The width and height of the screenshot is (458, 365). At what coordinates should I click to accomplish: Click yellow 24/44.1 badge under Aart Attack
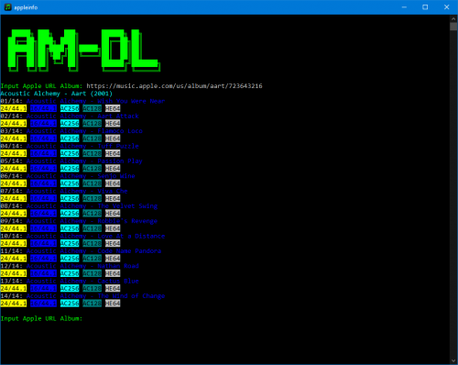point(14,124)
